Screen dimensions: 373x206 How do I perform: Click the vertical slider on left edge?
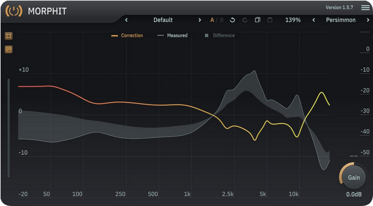[x=9, y=128]
